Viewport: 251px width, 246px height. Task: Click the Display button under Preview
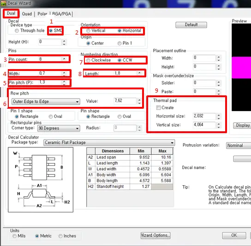[242, 125]
